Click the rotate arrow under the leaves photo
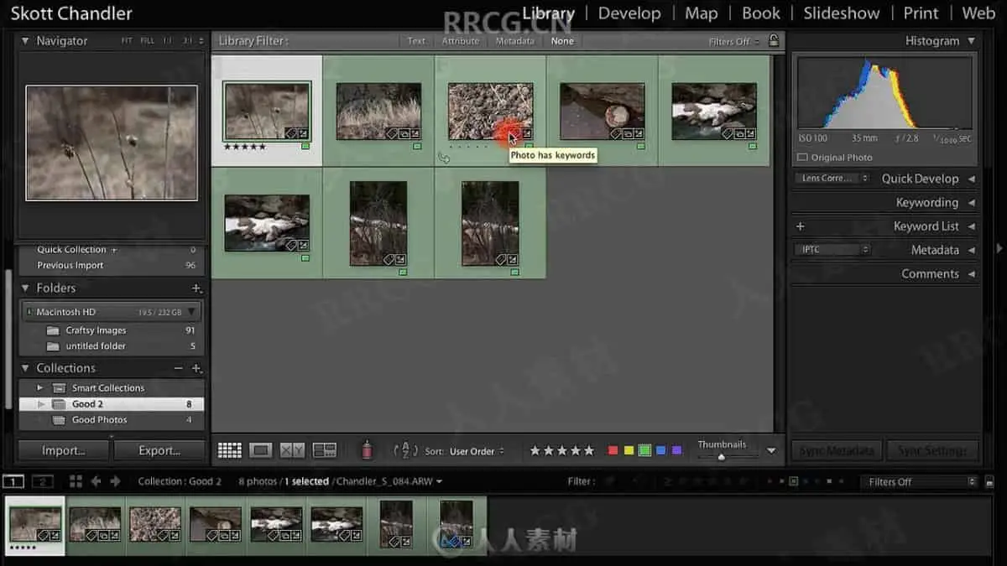The width and height of the screenshot is (1007, 566). pyautogui.click(x=444, y=158)
